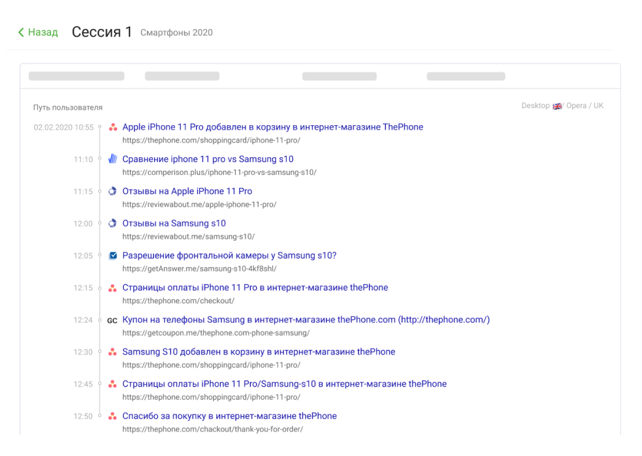Open Спасибо за покупку в интернет-магазине link

pos(229,415)
